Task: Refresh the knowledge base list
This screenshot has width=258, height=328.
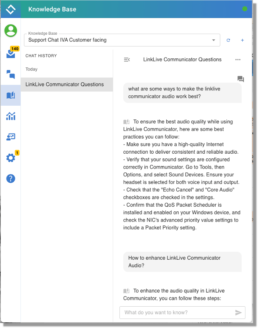Action: click(228, 40)
